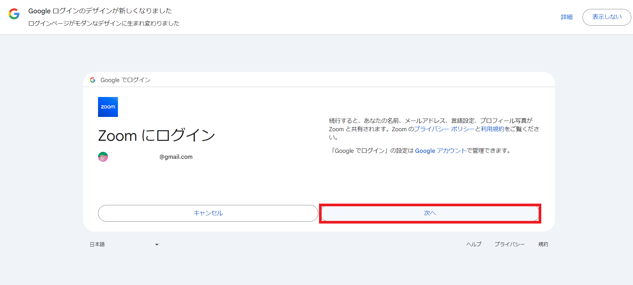Click the large Google logo in banner

[14, 14]
